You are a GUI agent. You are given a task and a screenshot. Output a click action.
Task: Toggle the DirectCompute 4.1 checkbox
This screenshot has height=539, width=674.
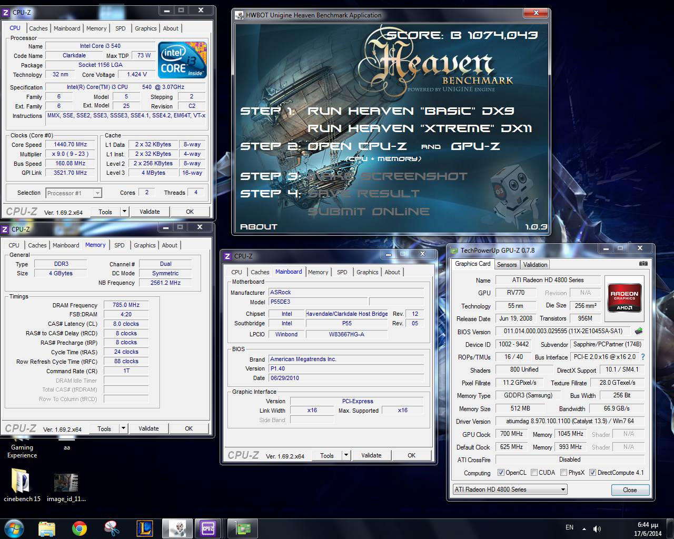592,473
